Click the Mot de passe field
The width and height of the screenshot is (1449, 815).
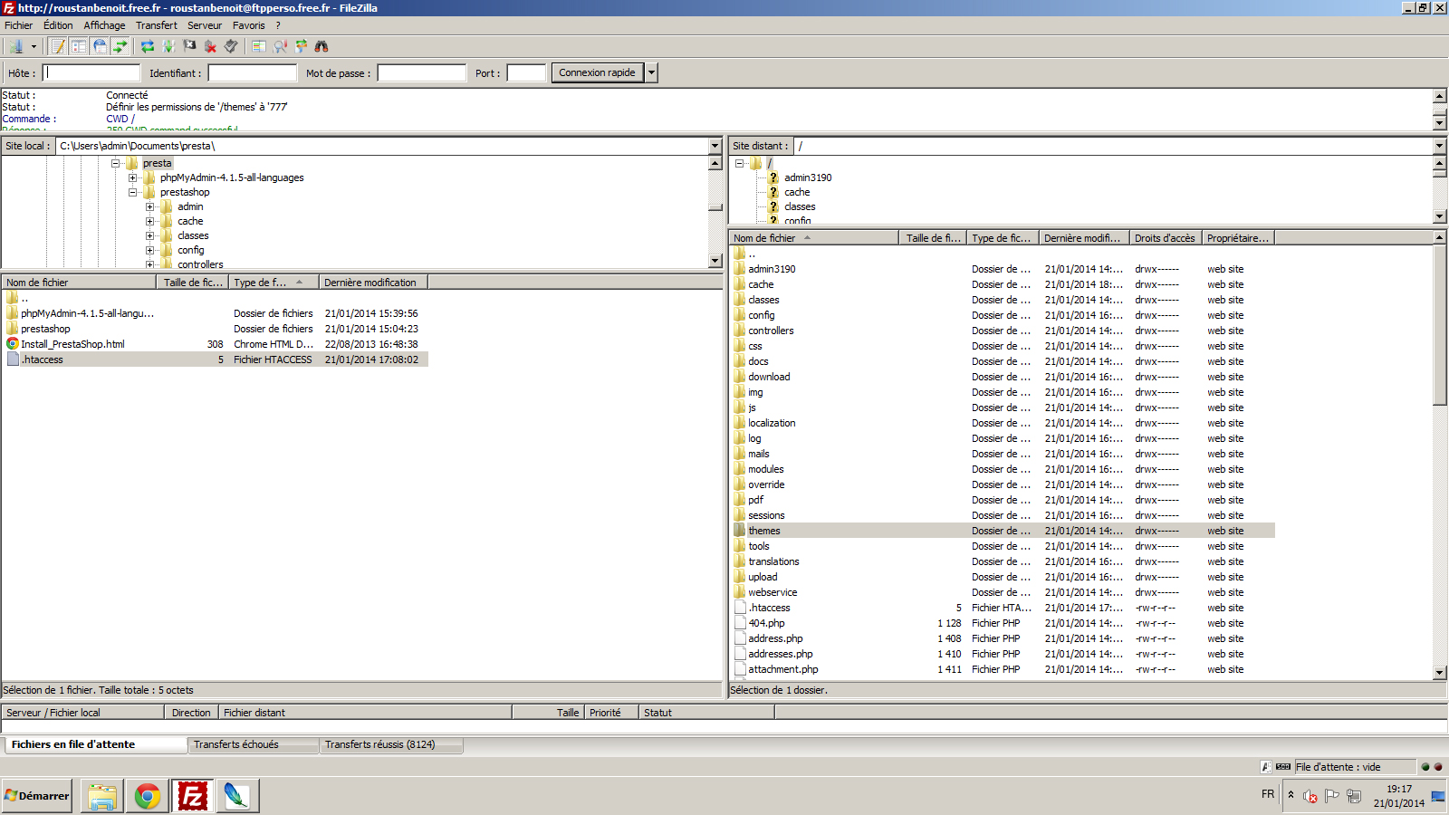422,73
